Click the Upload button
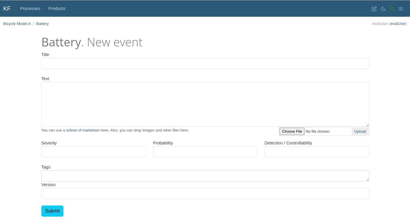 (360, 132)
